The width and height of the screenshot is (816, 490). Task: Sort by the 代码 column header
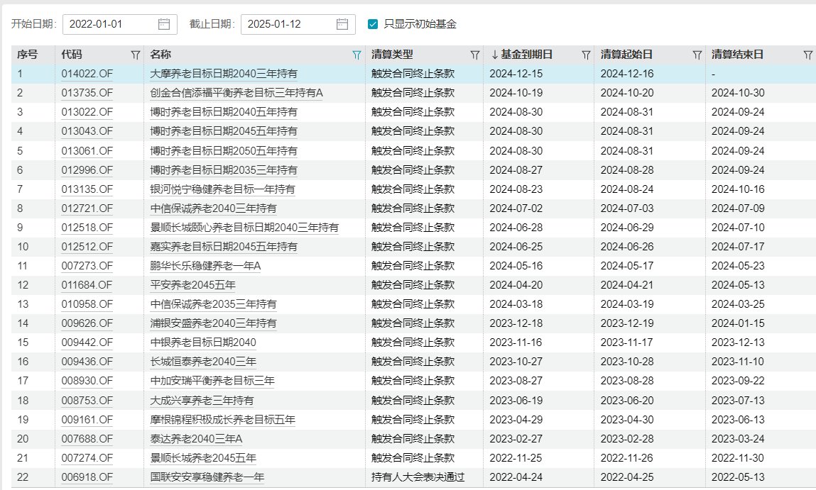pos(72,55)
